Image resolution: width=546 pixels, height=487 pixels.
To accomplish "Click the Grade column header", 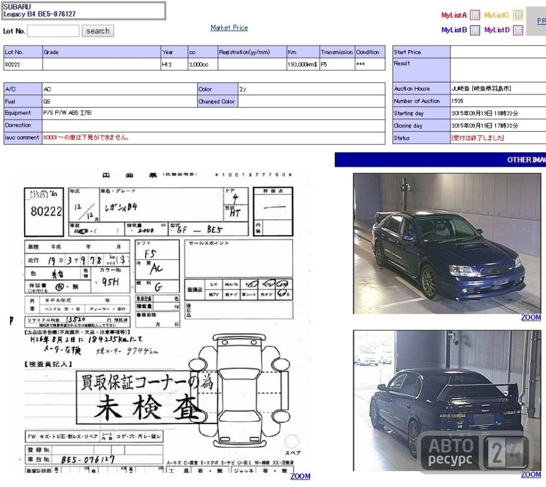I will click(x=101, y=52).
